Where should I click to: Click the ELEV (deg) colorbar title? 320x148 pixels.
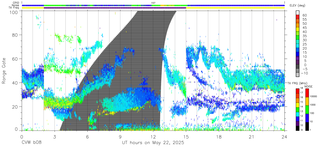(297, 5)
